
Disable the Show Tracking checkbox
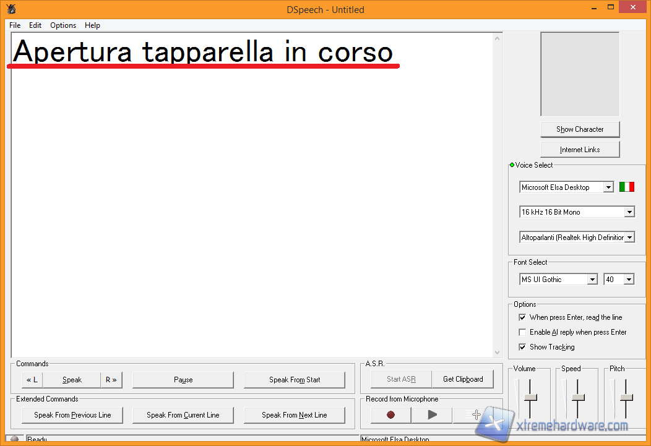(522, 347)
